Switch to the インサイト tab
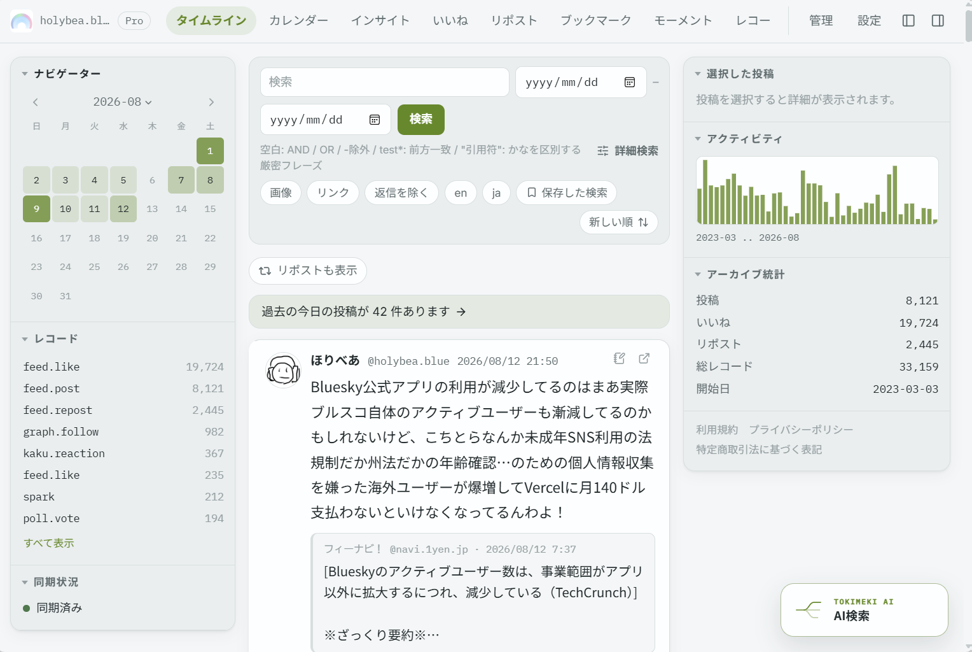 [380, 20]
